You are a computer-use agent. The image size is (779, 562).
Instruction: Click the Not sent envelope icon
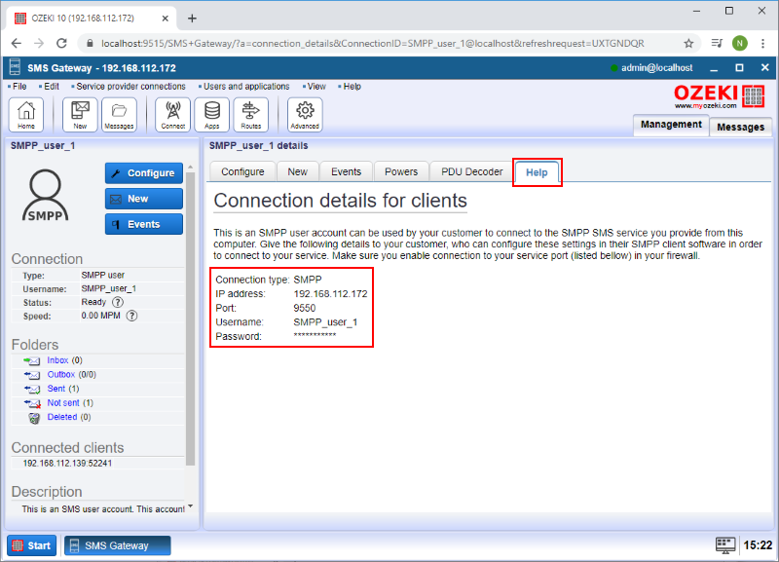tap(32, 403)
